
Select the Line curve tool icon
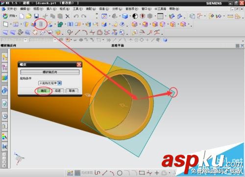tap(77, 32)
